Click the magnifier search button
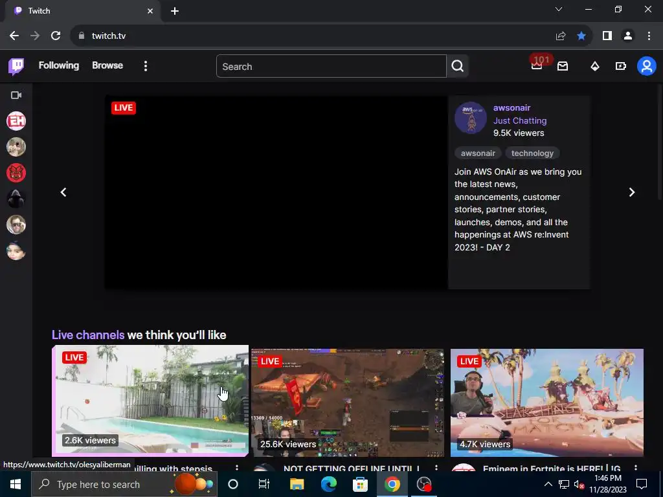663x497 pixels. coord(458,67)
